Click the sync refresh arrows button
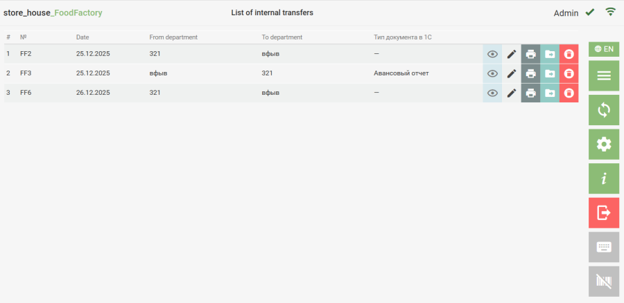 coord(603,110)
